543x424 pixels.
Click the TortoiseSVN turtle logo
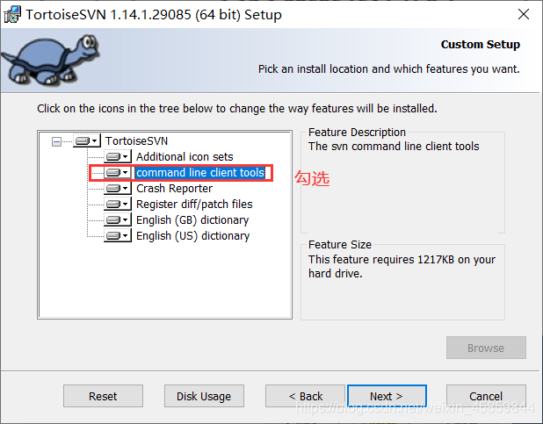pyautogui.click(x=51, y=60)
